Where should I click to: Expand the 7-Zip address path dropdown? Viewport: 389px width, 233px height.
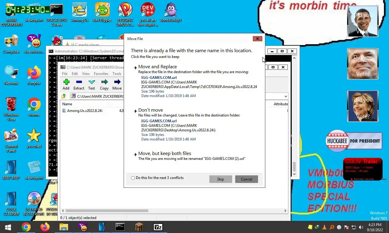coord(285,96)
